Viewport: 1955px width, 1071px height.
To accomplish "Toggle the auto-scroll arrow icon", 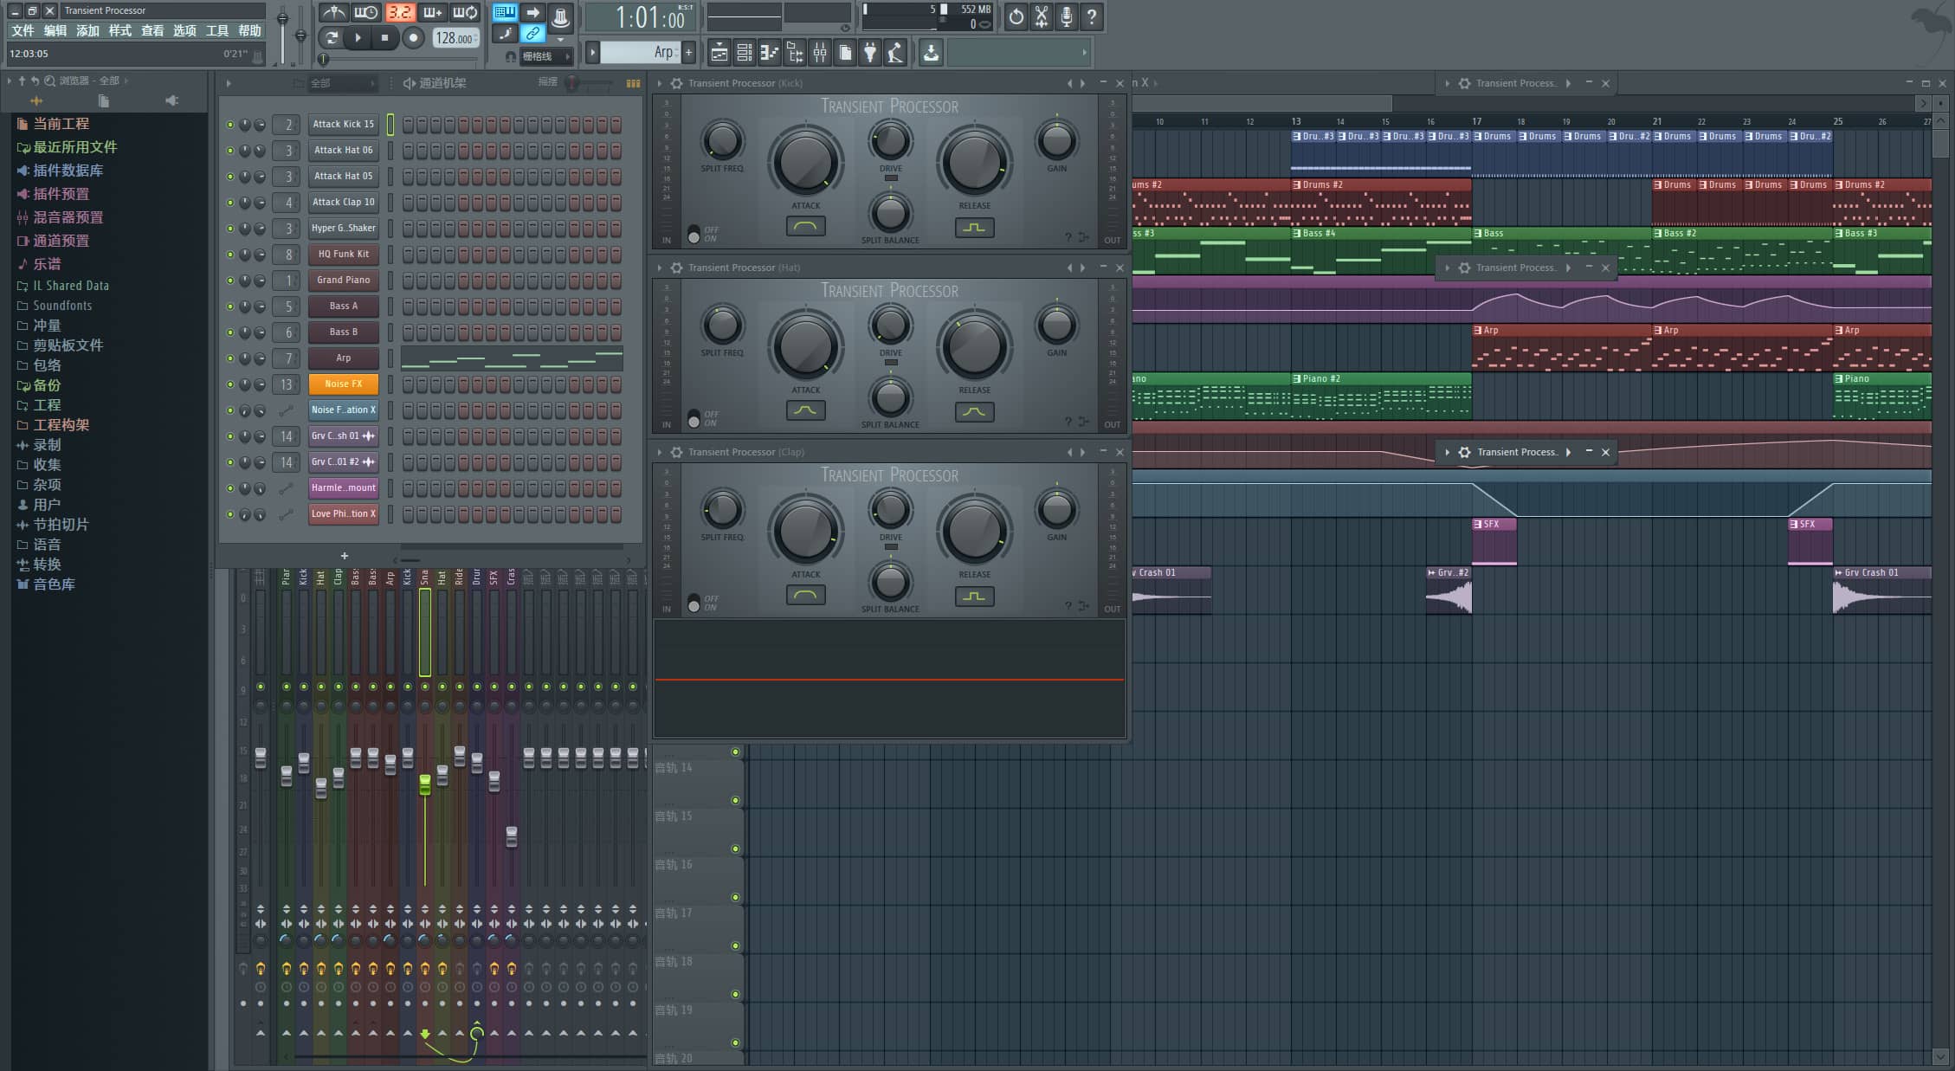I will coord(532,12).
